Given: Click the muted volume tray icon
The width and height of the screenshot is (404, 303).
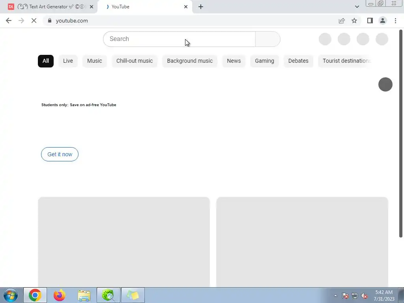Looking at the screenshot, I should coord(364,296).
